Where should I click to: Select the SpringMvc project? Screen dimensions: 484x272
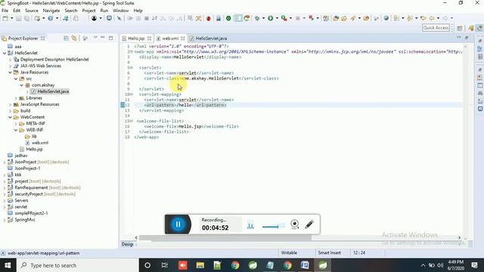pyautogui.click(x=25, y=220)
